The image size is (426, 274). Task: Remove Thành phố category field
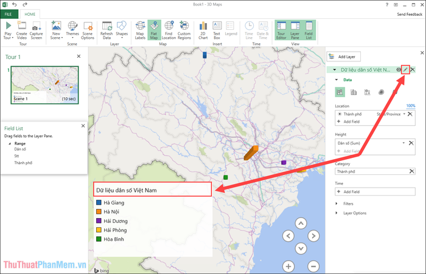[x=411, y=171]
